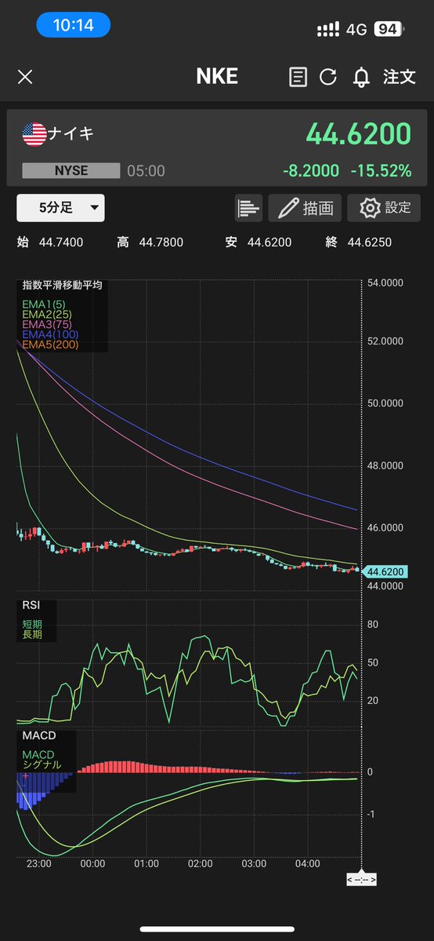Tap the battery indicator showing 94
434x941 pixels.
point(389,29)
